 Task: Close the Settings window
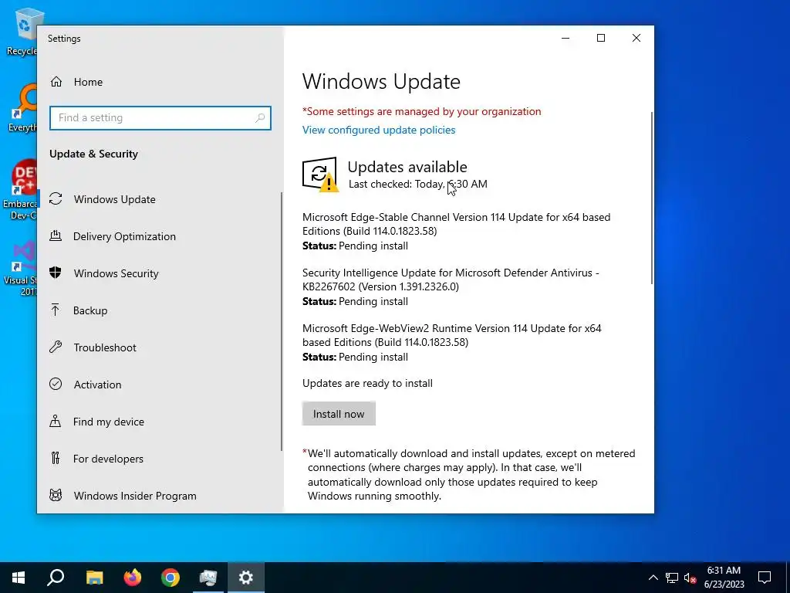tap(636, 39)
